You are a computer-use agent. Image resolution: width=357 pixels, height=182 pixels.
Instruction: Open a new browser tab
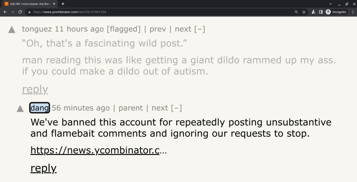pos(63,4)
